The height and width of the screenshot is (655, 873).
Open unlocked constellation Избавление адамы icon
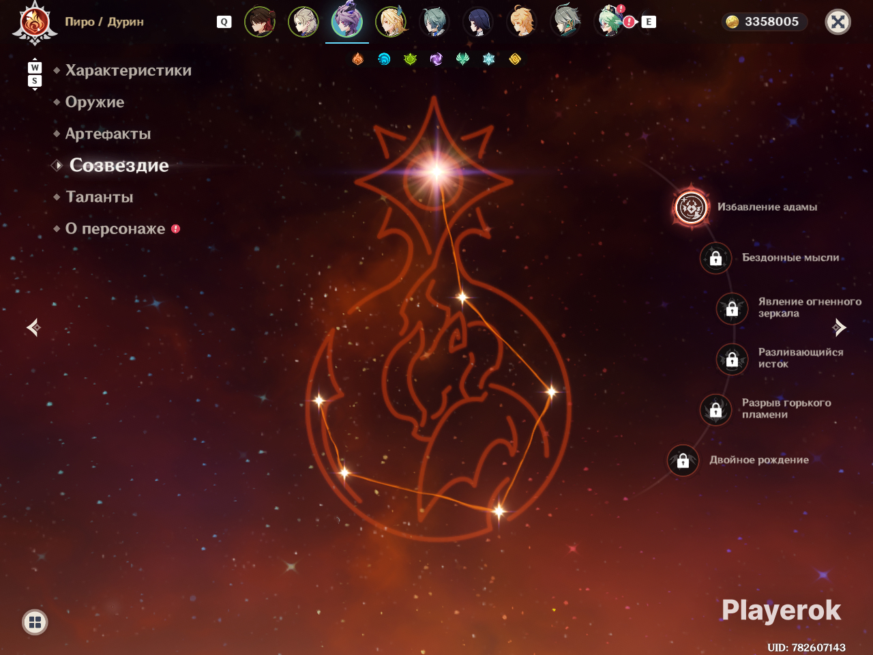(691, 207)
